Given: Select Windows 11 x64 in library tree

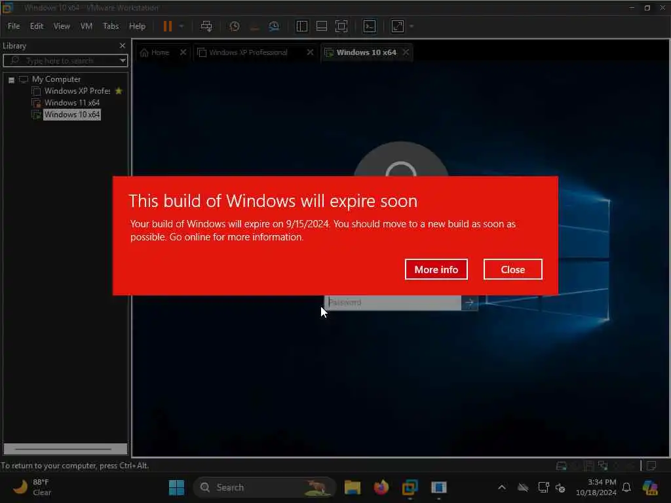Looking at the screenshot, I should point(72,103).
